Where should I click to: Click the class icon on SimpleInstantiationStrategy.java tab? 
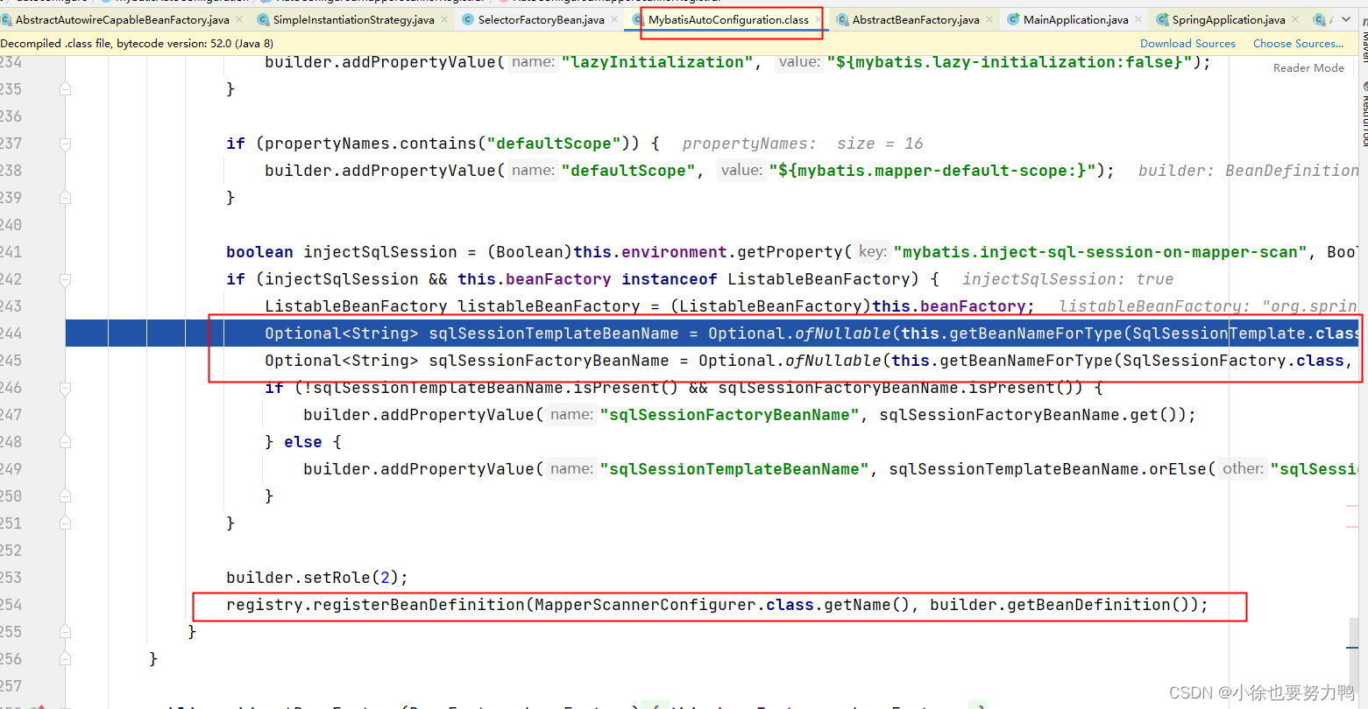click(x=263, y=19)
